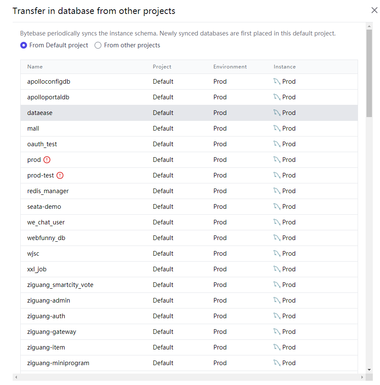Click MySQL dolphin icon in prod row
Image resolution: width=380 pixels, height=385 pixels.
tap(277, 160)
